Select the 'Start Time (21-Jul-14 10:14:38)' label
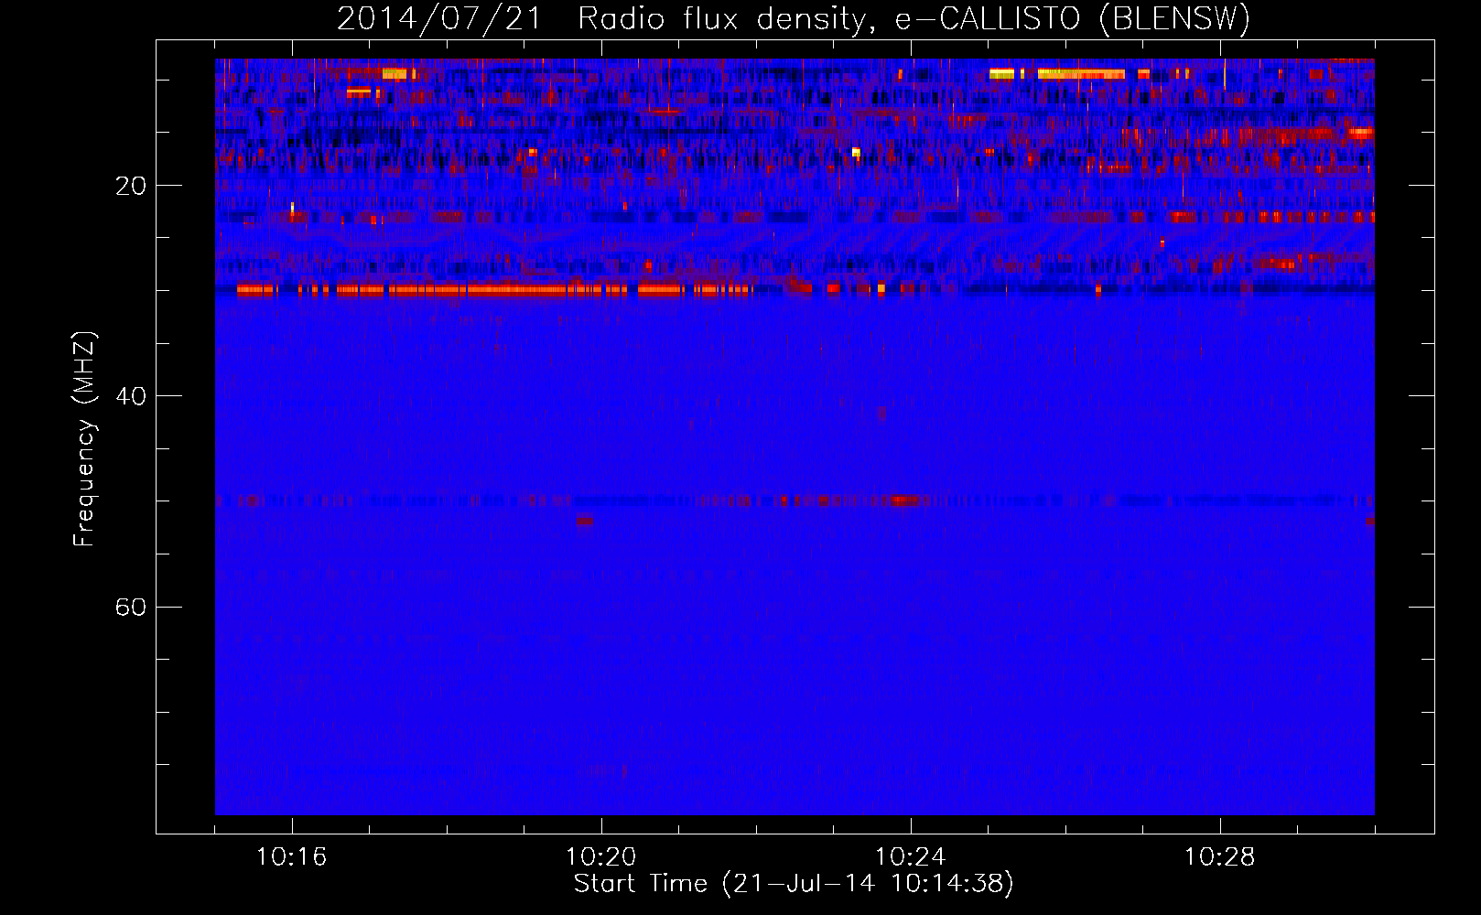This screenshot has height=915, width=1481. tap(794, 884)
